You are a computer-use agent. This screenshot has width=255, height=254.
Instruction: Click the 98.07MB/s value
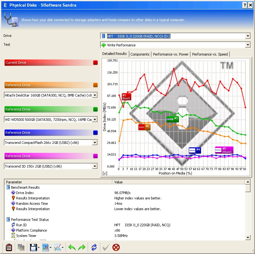point(122,193)
